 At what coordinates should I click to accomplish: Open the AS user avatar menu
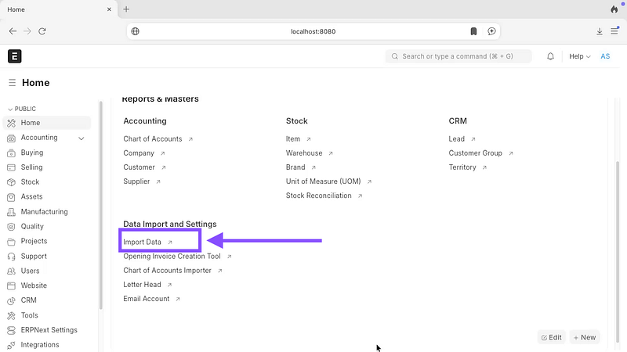click(605, 56)
